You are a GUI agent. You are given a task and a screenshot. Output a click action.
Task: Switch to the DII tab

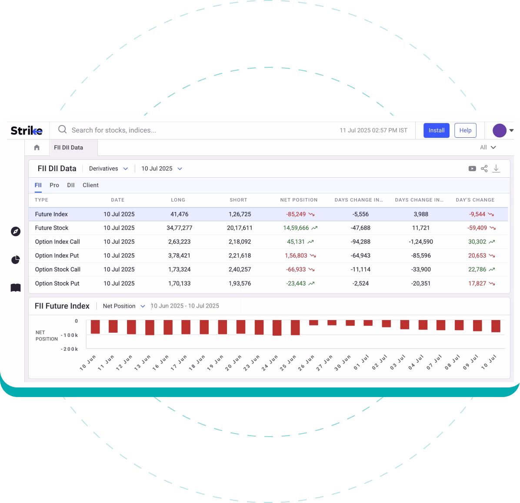point(70,185)
